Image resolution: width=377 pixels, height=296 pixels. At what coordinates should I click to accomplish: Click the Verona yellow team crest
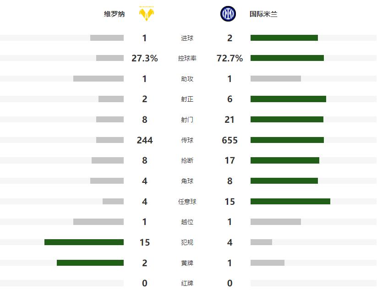(x=146, y=14)
